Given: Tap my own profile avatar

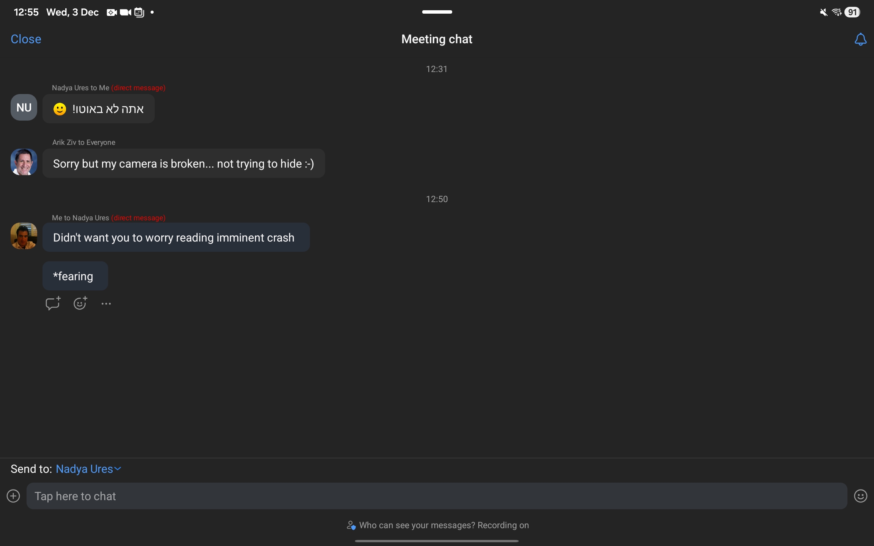Looking at the screenshot, I should [x=24, y=236].
